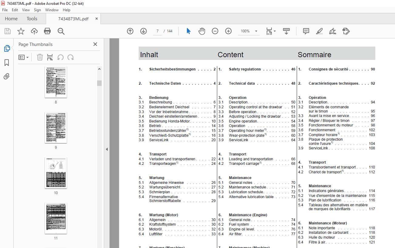Collapse the navigation pane arrow
Screen dimensions: 395x248
pyautogui.click(x=106, y=149)
